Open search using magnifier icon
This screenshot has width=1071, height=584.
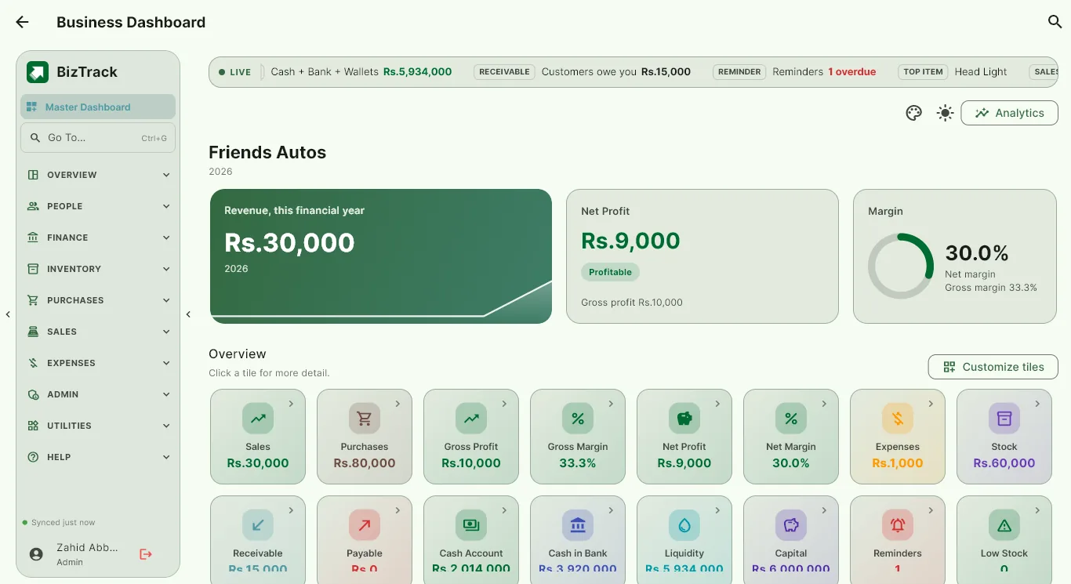(1055, 22)
